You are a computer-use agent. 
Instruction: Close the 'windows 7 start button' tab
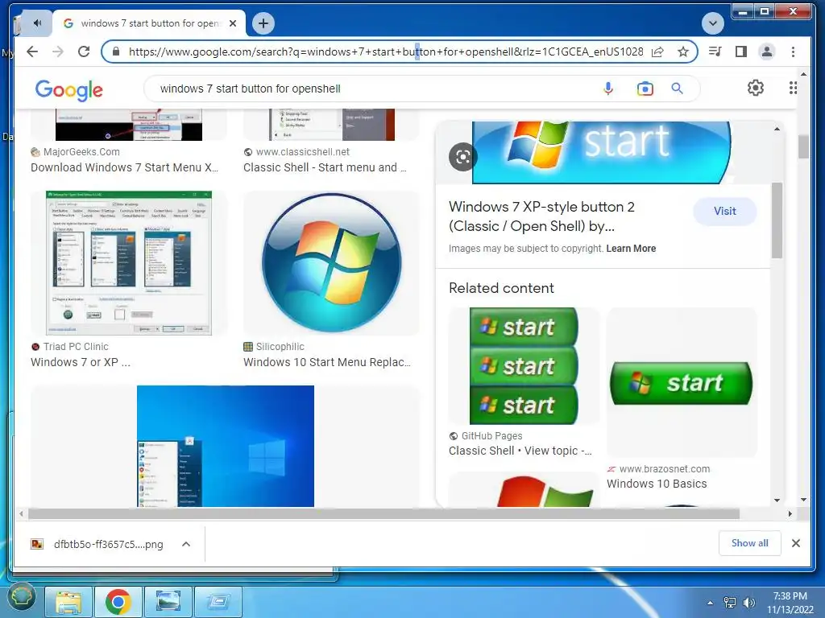pyautogui.click(x=233, y=23)
